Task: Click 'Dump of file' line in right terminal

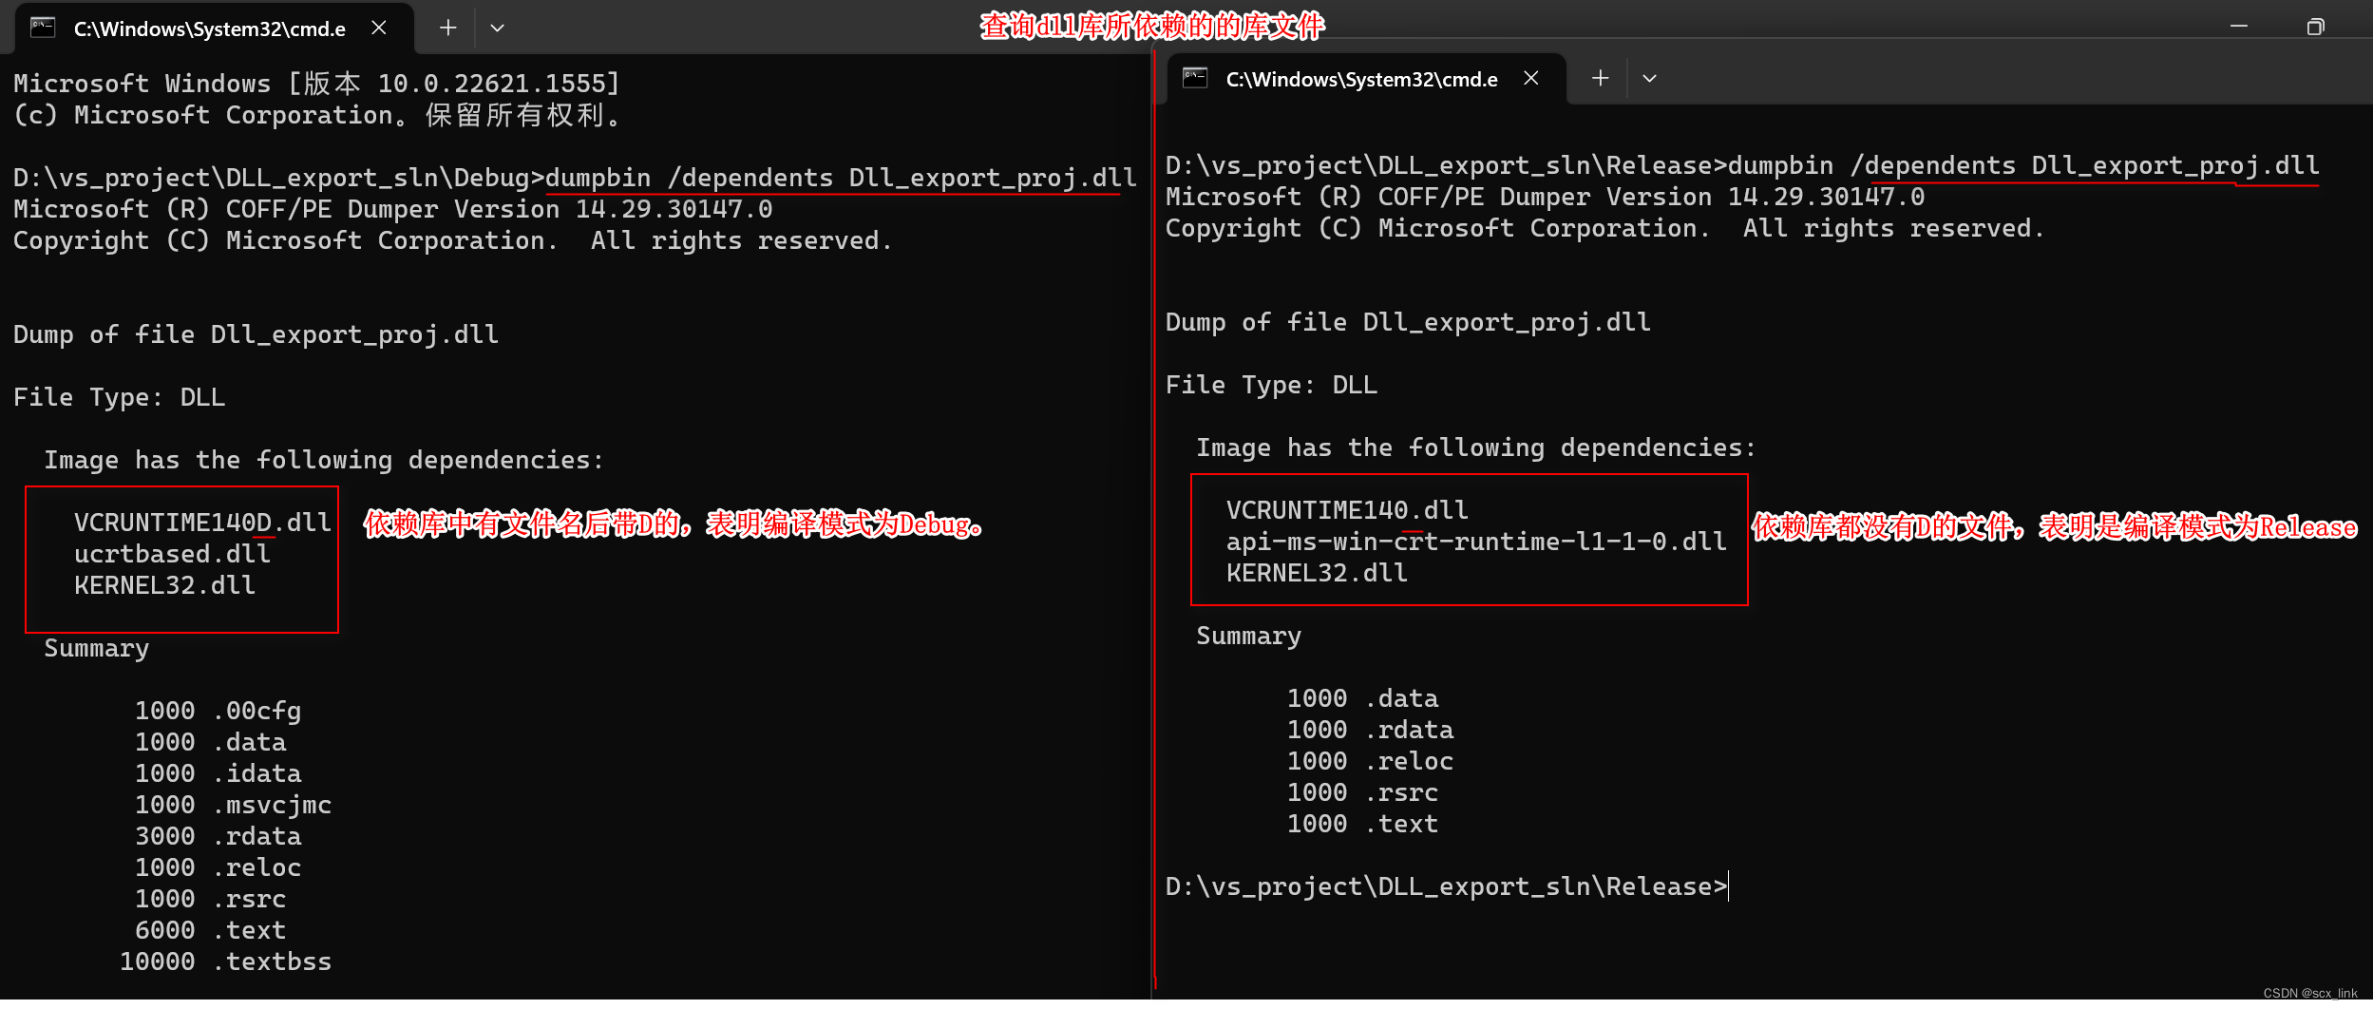Action: tap(1408, 322)
